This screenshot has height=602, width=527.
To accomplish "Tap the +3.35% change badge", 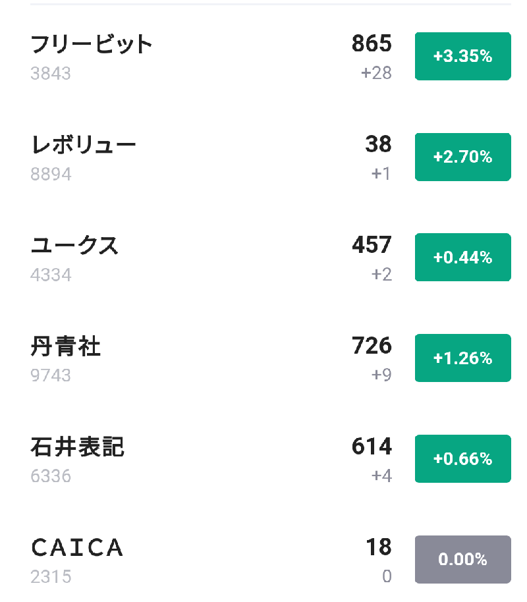I will point(462,57).
